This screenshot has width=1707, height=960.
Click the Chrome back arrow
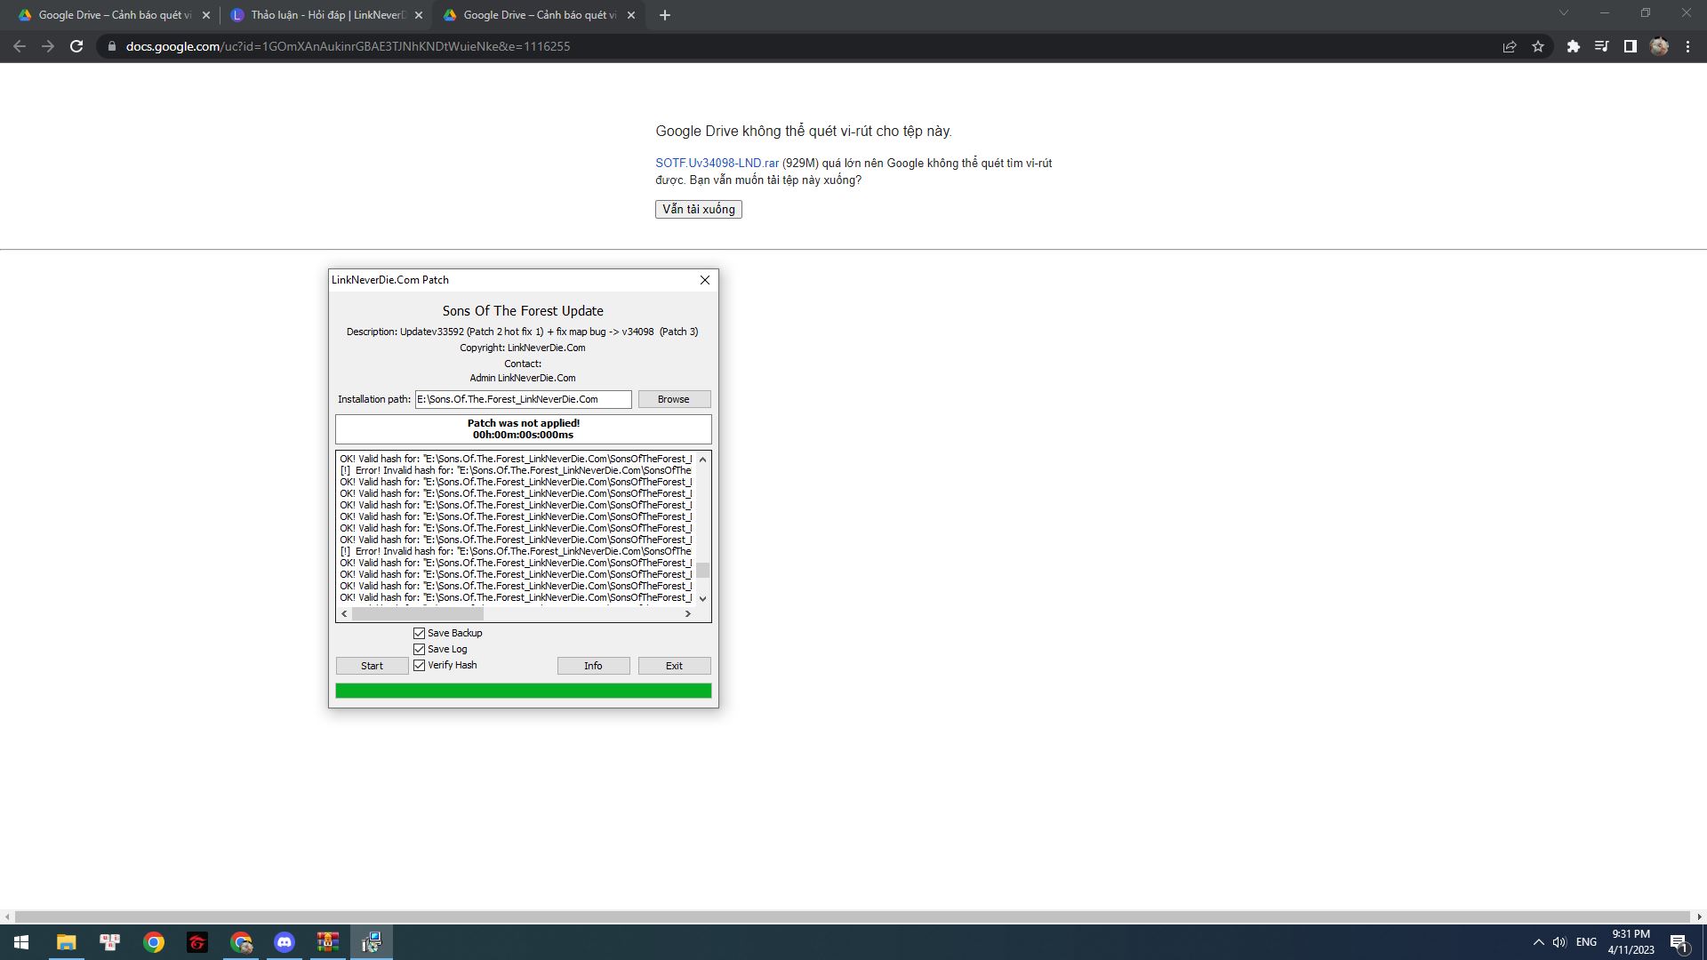[x=20, y=46]
